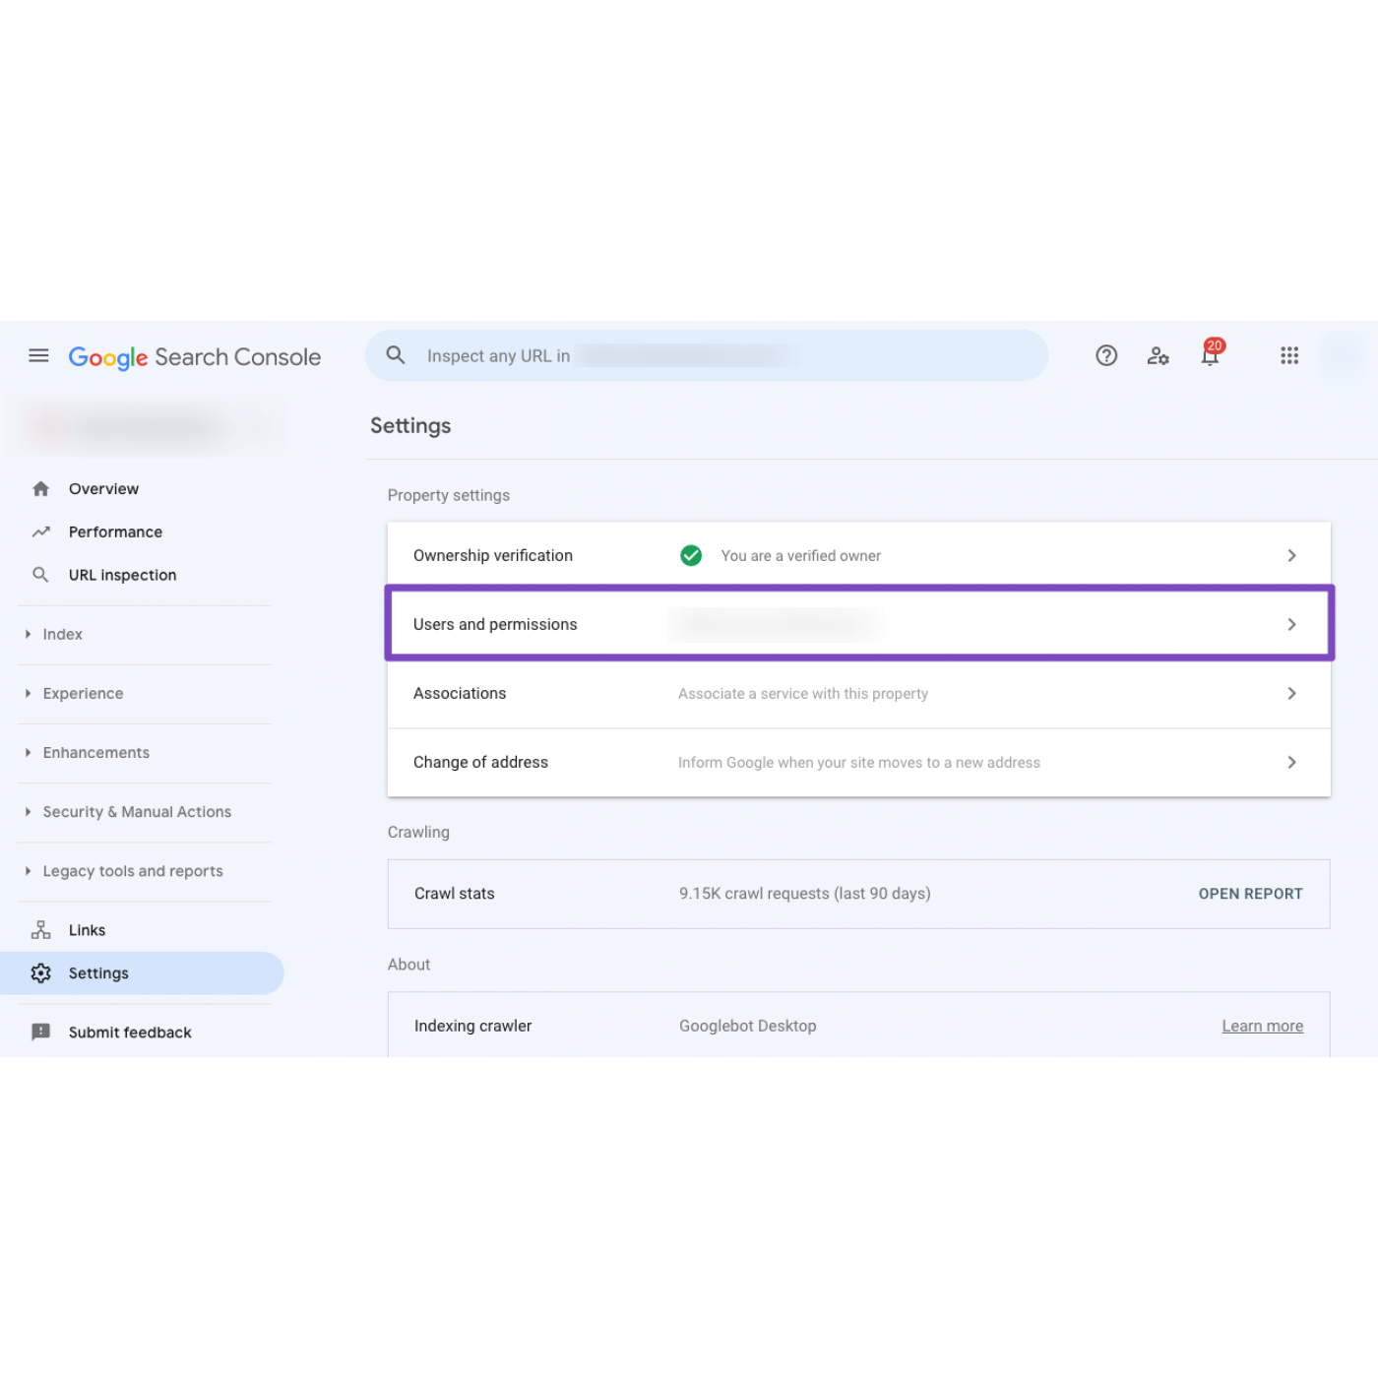1378x1378 pixels.
Task: Open the user settings icon in header
Action: (1158, 355)
